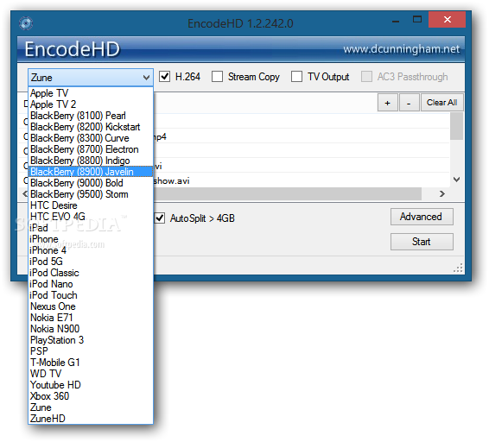Pick Nokia E71 from dropdown list
Viewport: 489px width, 442px height.
click(x=91, y=318)
